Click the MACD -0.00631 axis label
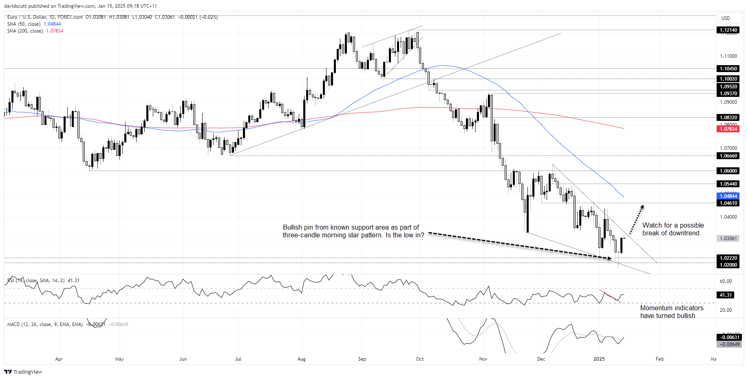Viewport: 748px width, 379px height. coord(729,337)
